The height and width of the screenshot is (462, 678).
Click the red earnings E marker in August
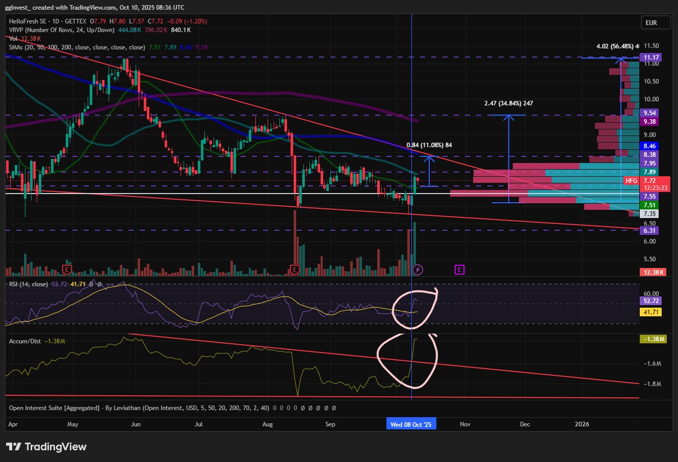(294, 269)
